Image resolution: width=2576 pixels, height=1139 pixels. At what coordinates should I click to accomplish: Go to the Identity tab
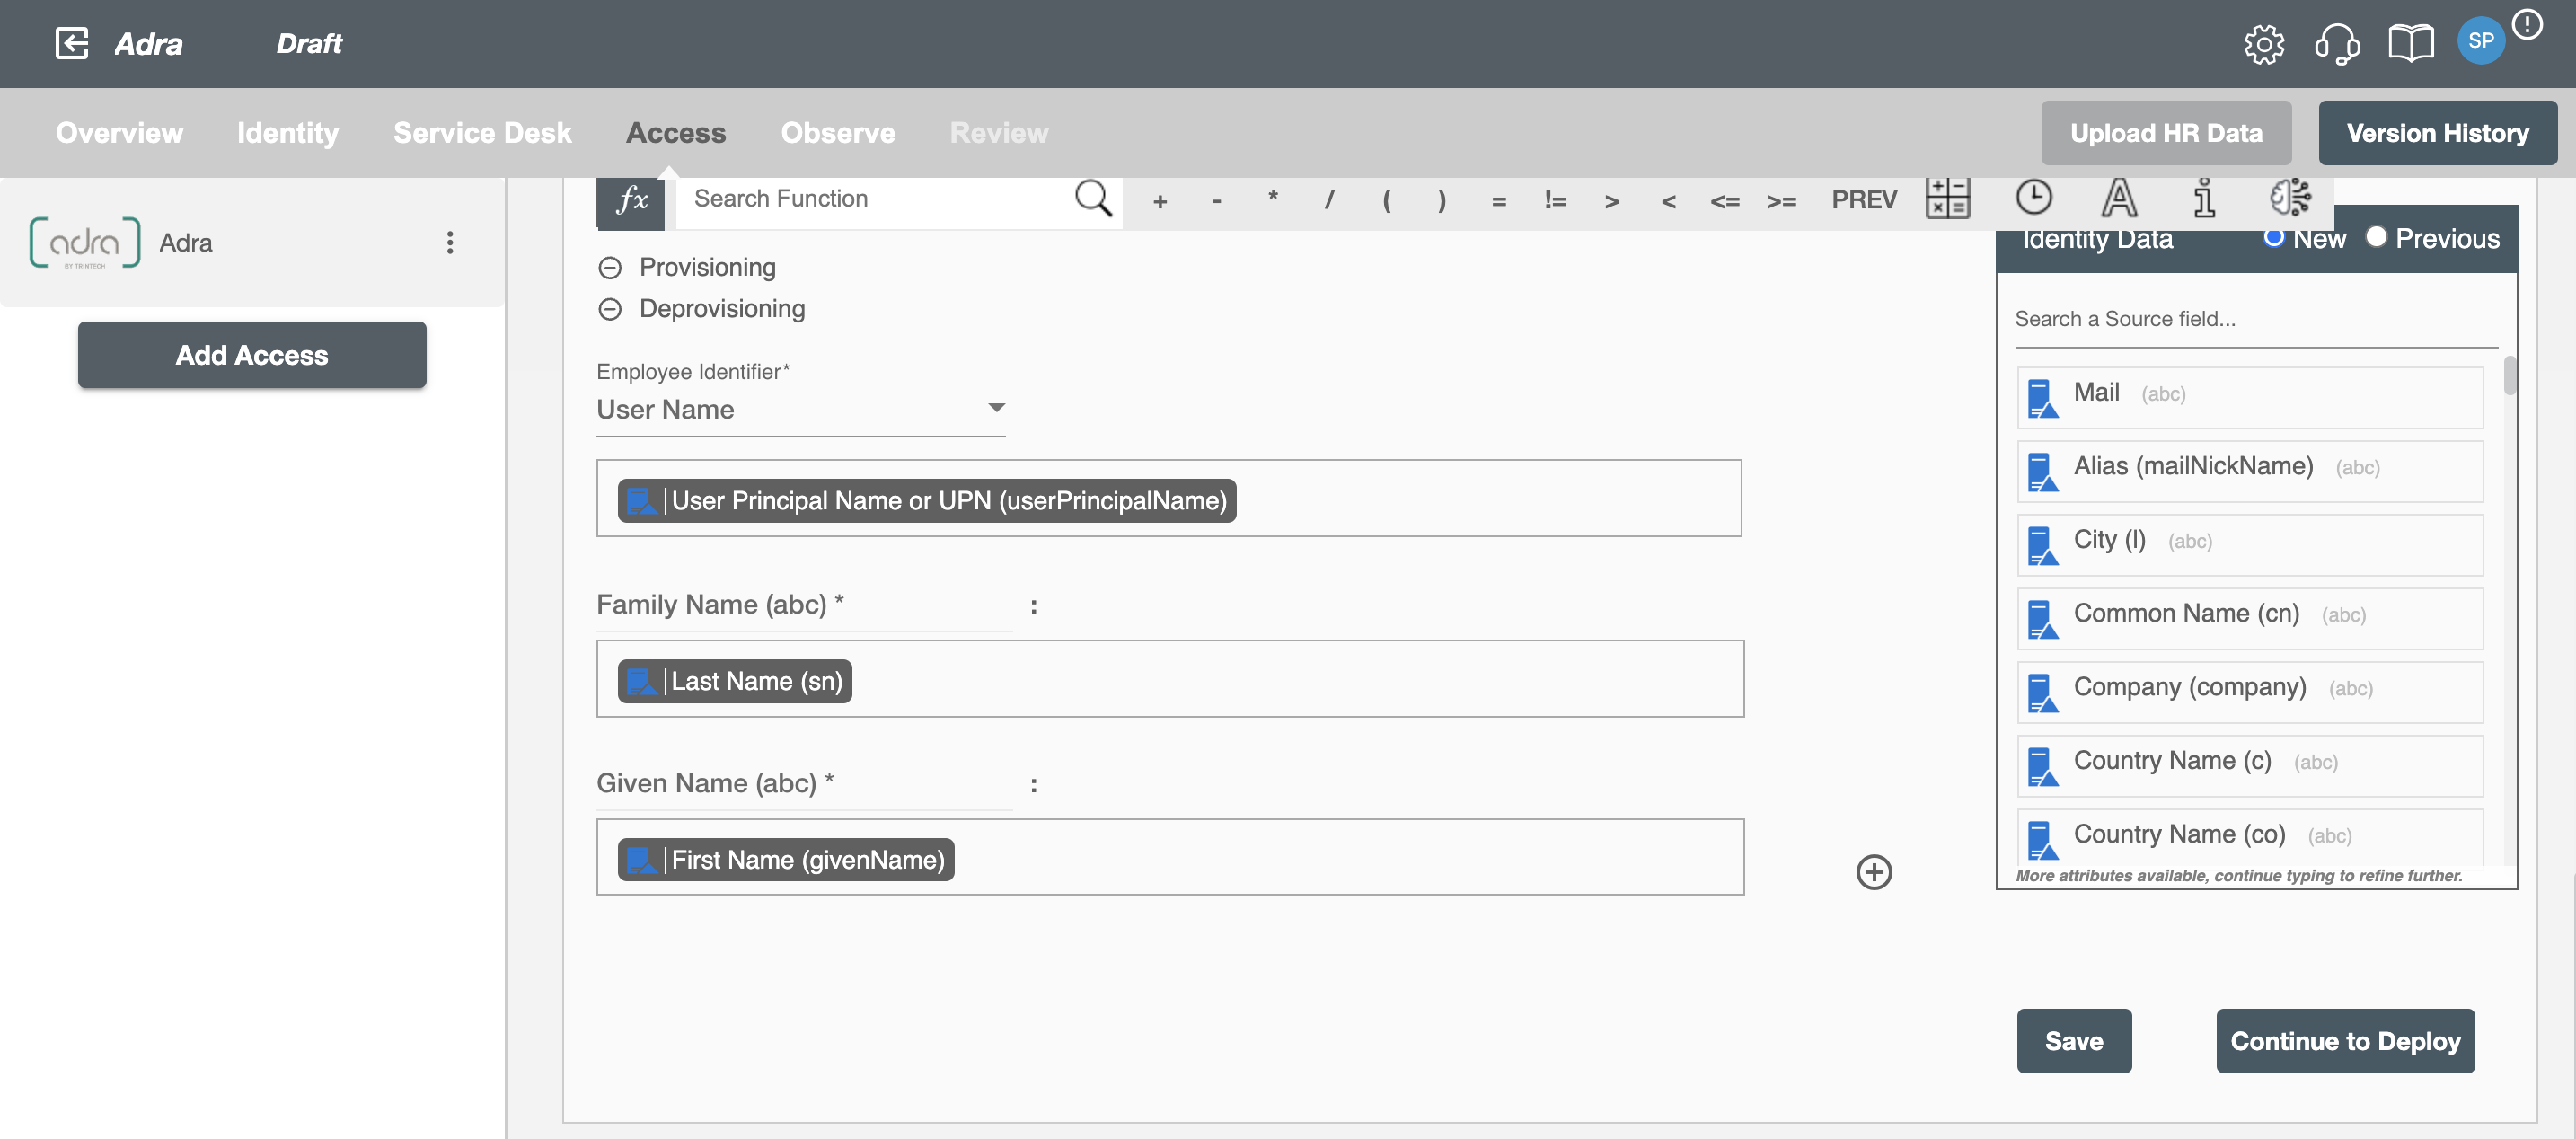288,133
